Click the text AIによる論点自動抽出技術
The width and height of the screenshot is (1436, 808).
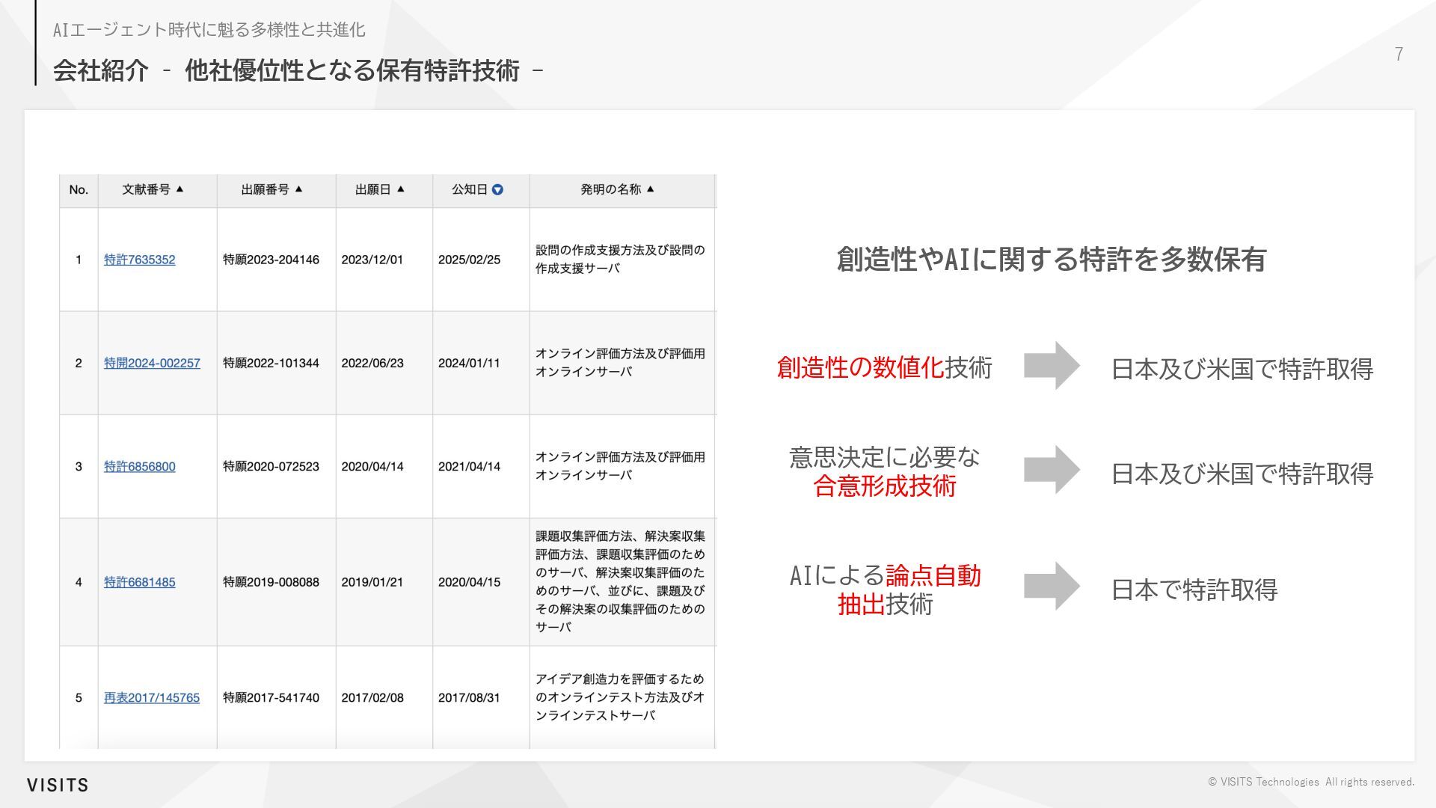coord(885,590)
